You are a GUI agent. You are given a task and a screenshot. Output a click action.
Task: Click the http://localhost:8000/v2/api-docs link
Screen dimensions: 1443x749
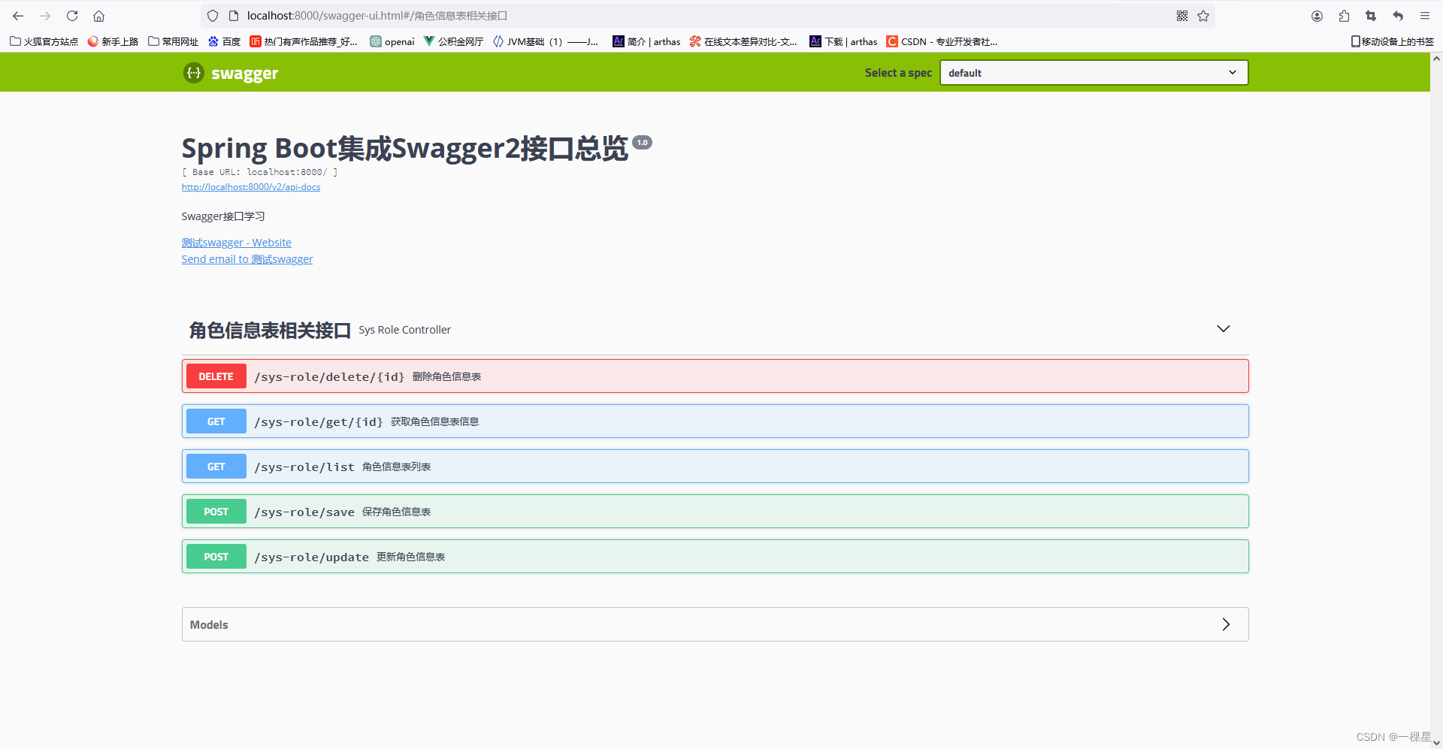coord(251,187)
